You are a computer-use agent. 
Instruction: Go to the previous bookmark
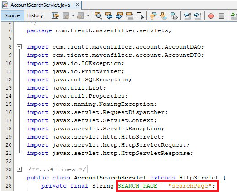tap(153, 15)
